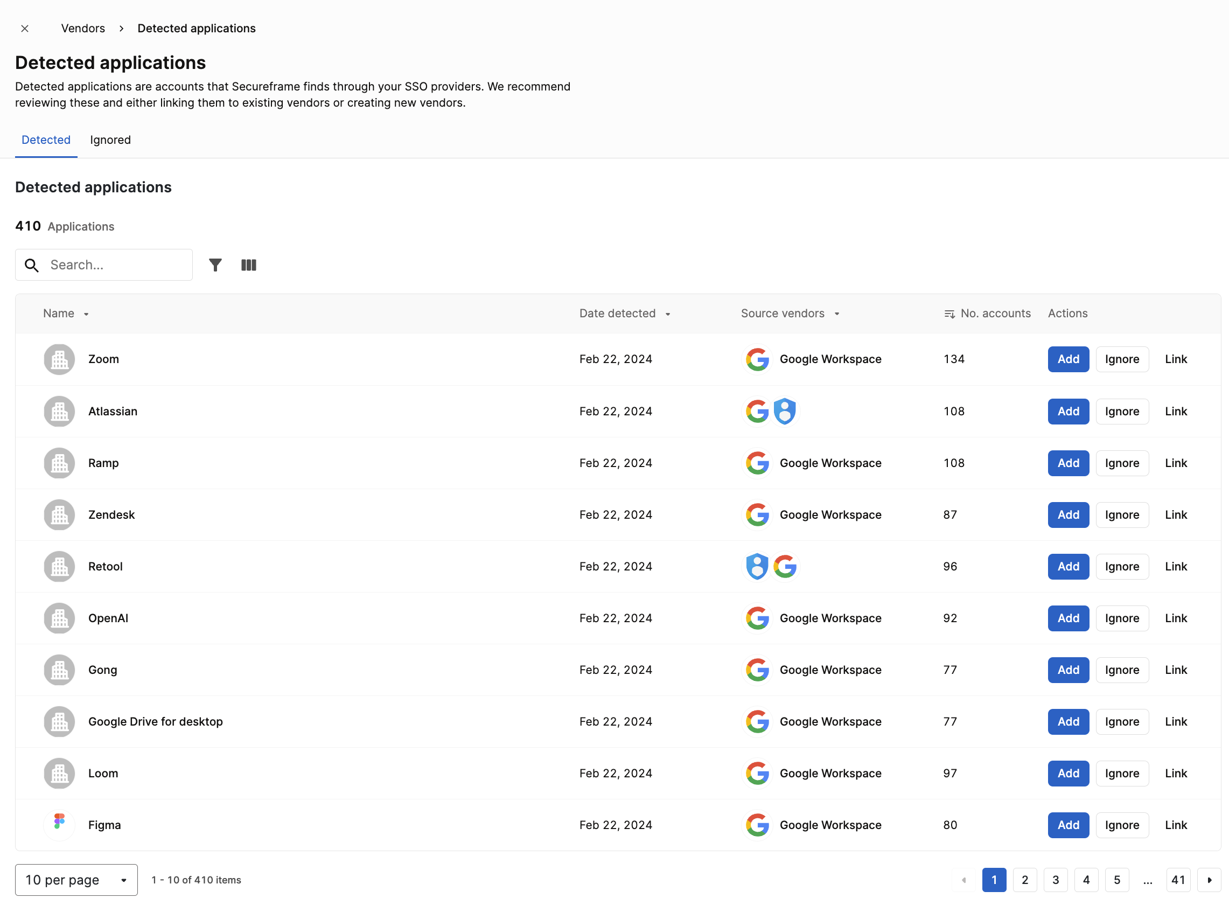Go to page 3

(x=1056, y=880)
